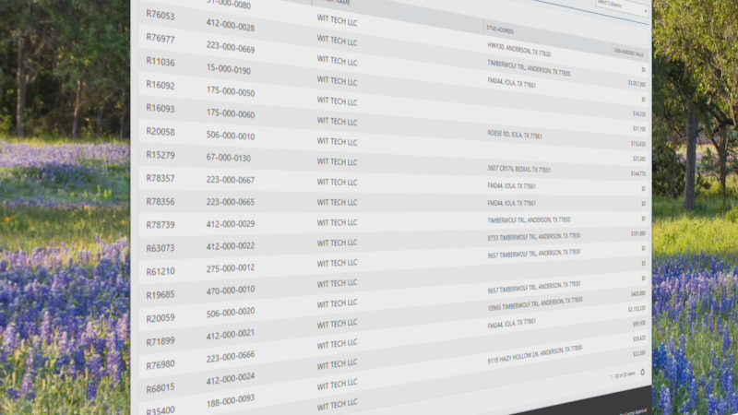Image resolution: width=738 pixels, height=415 pixels.
Task: Click address ROESE RD, IOLA, TX 77861
Action: click(515, 134)
